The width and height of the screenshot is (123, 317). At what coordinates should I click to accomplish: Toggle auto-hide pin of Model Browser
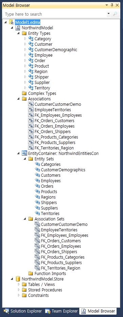coord(112,5)
